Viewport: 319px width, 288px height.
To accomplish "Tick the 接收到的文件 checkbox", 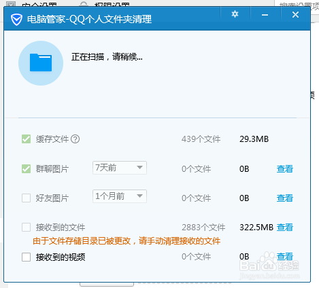I will [26, 228].
